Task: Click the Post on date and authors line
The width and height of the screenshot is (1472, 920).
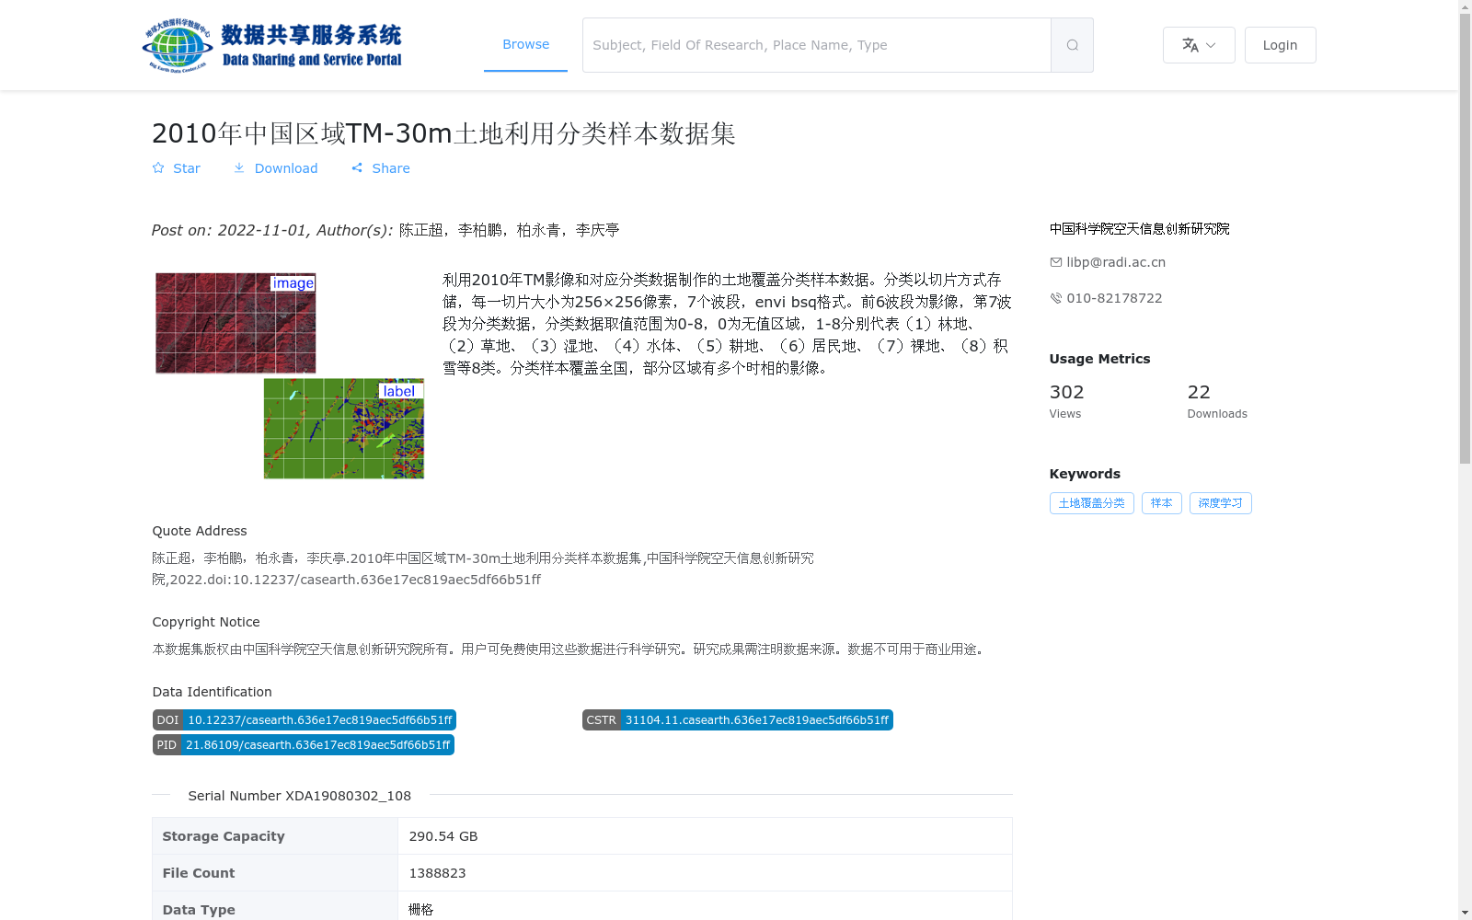Action: pyautogui.click(x=385, y=230)
